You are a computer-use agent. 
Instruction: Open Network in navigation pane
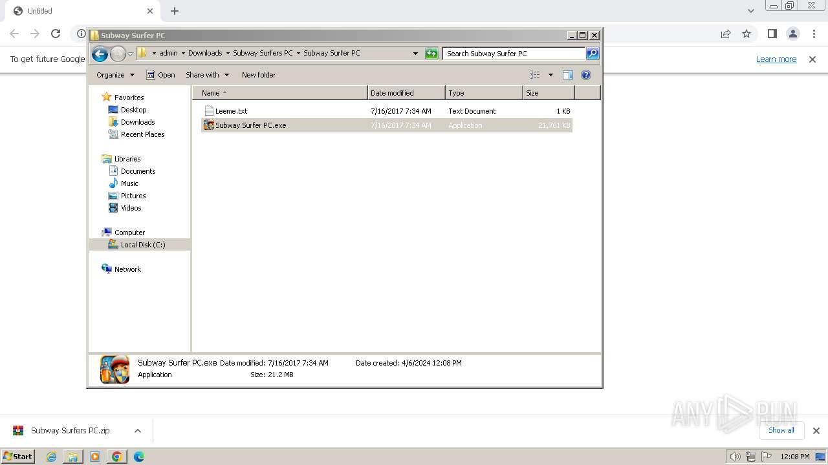click(x=127, y=269)
